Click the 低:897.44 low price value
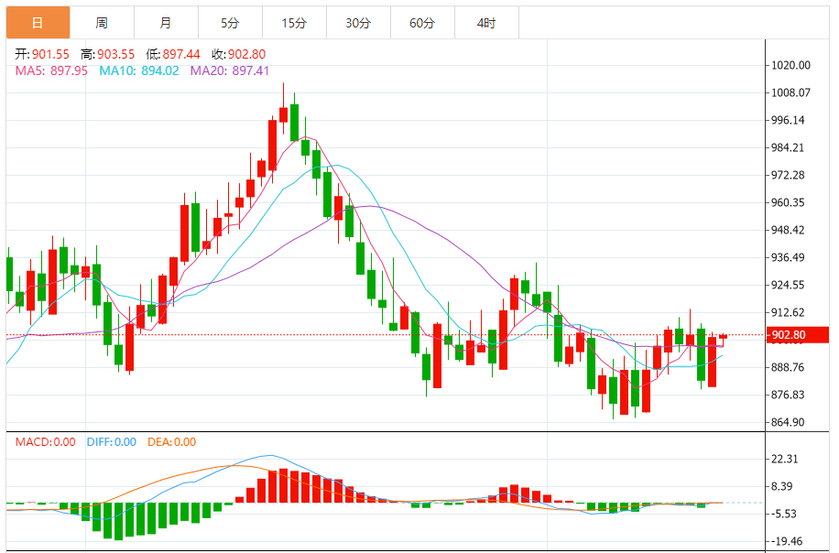Image resolution: width=839 pixels, height=553 pixels. pyautogui.click(x=173, y=54)
